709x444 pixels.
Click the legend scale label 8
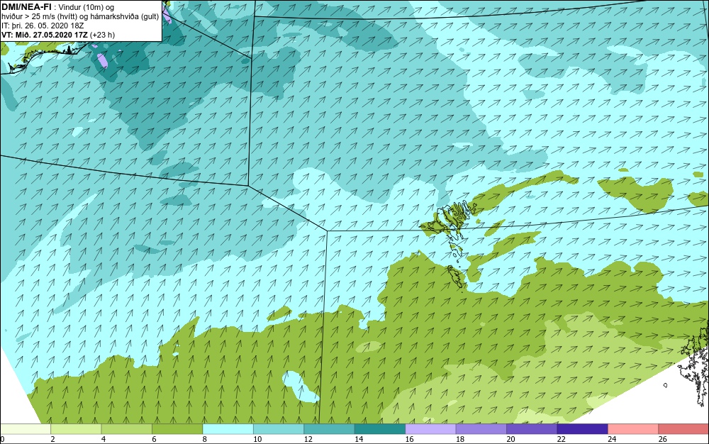(204, 439)
